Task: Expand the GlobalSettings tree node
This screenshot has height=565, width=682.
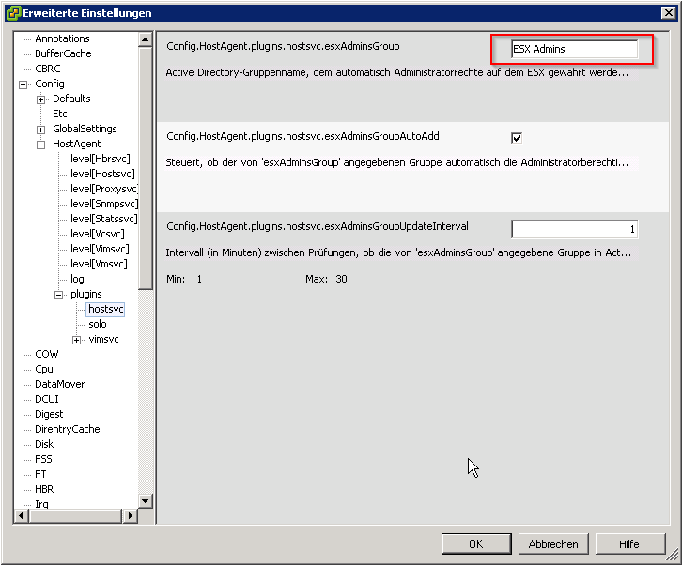Action: coord(41,129)
